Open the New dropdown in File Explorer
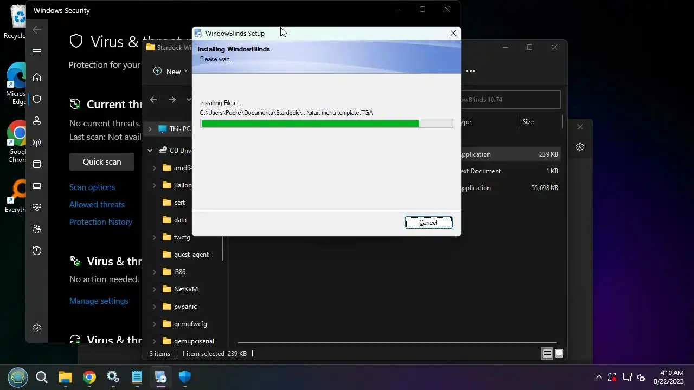The height and width of the screenshot is (390, 694). [x=171, y=71]
